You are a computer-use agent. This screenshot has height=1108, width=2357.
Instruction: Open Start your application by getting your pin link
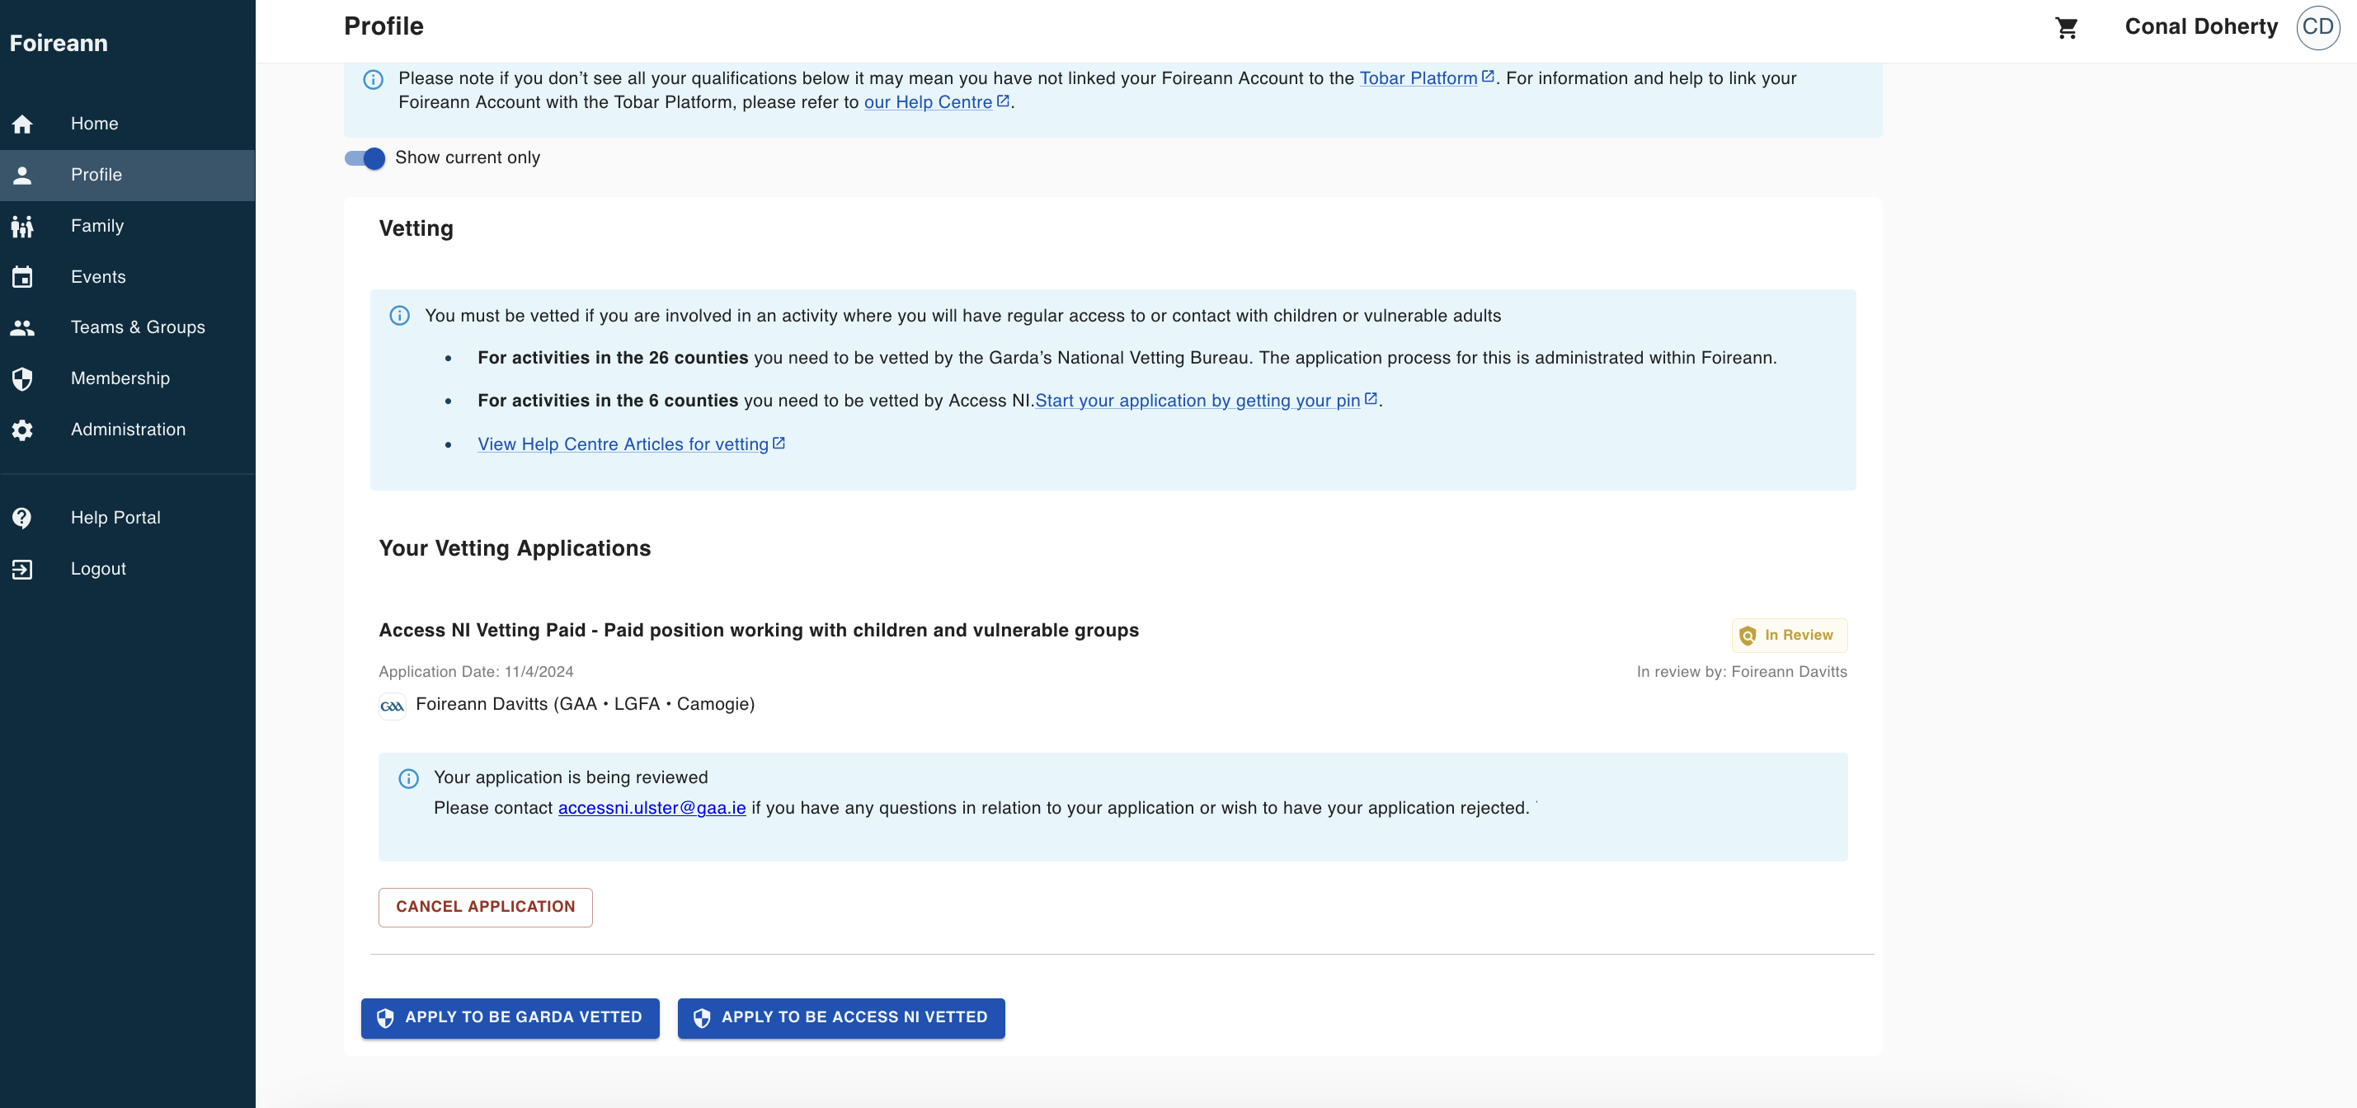1197,401
